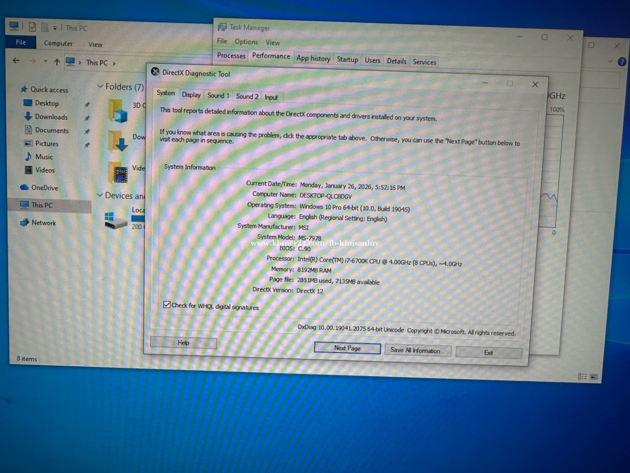This screenshot has width=630, height=473.
Task: Click the Up arrow in File Explorer
Action: (x=57, y=62)
